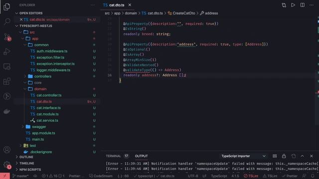Open the editor more actions menu
The width and height of the screenshot is (319, 179).
pyautogui.click(x=312, y=5)
